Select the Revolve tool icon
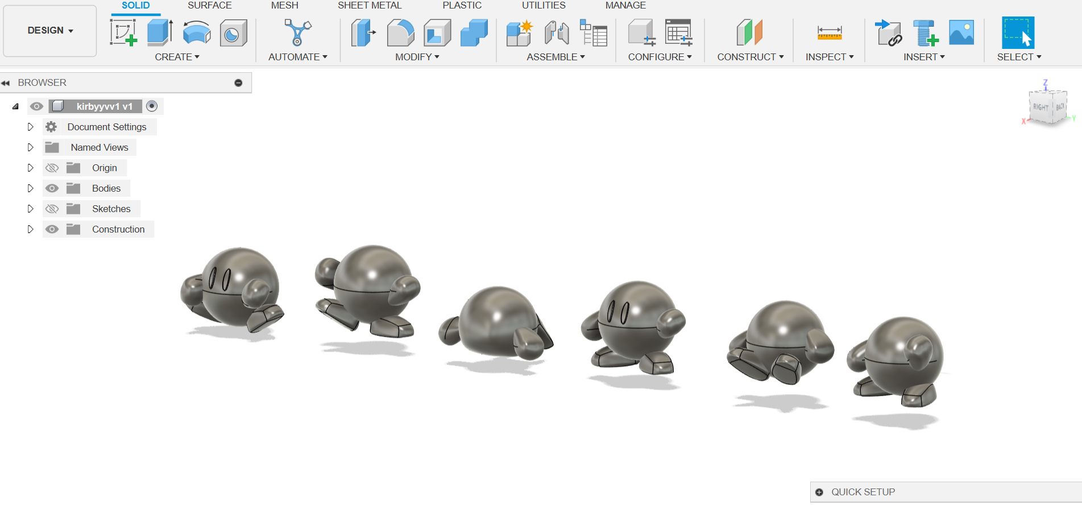Viewport: 1082px width, 522px height. click(x=197, y=32)
